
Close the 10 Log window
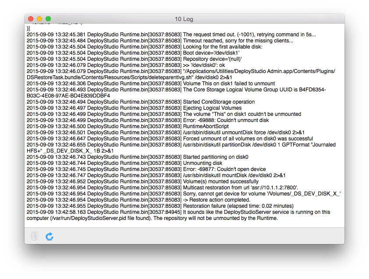(31, 19)
